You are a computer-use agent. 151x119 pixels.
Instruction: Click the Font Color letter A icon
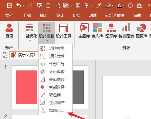[x=119, y=5]
